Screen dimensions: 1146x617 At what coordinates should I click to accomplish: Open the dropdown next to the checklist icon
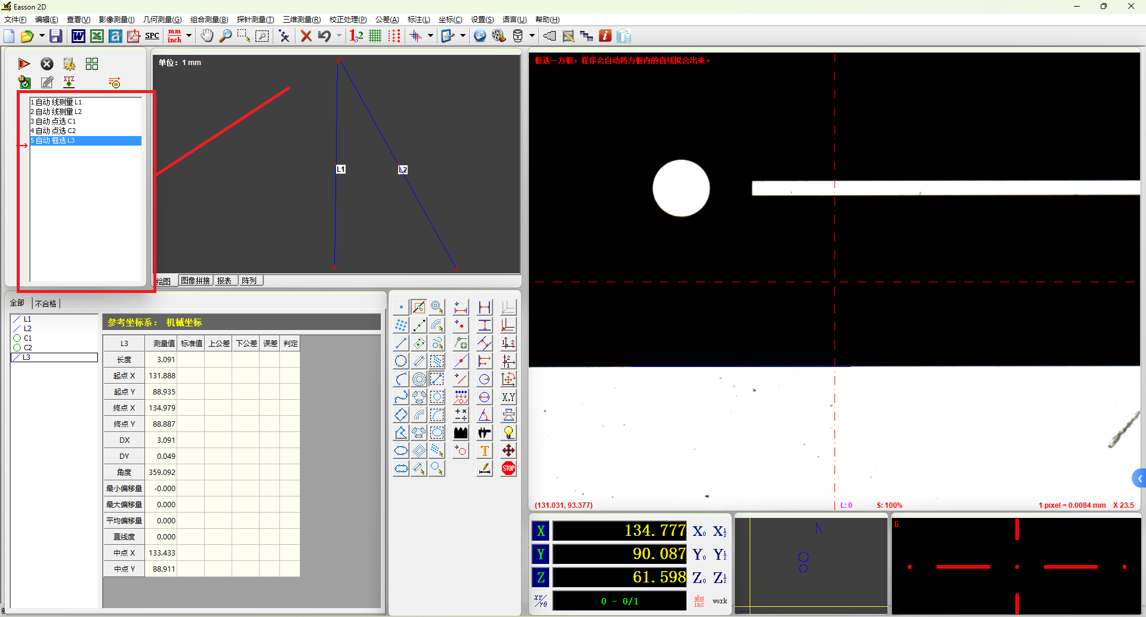click(x=463, y=36)
